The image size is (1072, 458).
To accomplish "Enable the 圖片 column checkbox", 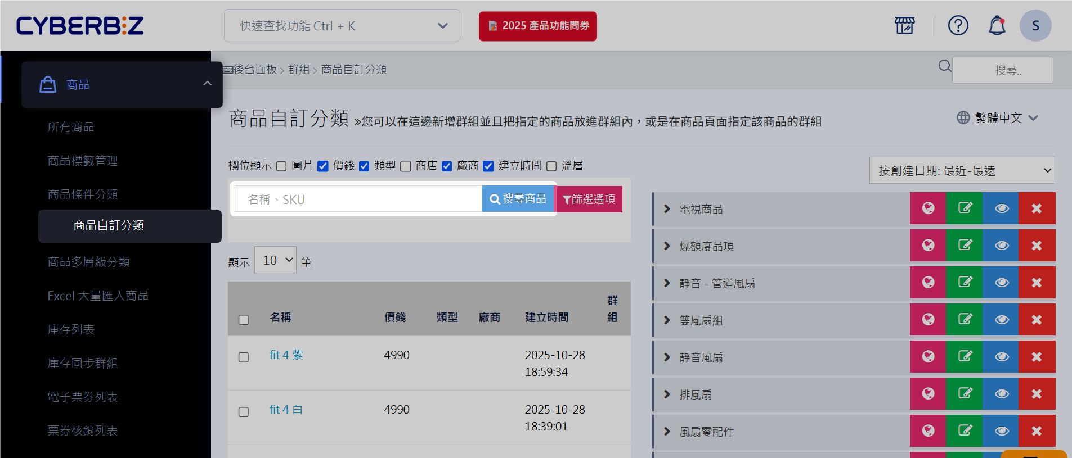I will click(282, 166).
